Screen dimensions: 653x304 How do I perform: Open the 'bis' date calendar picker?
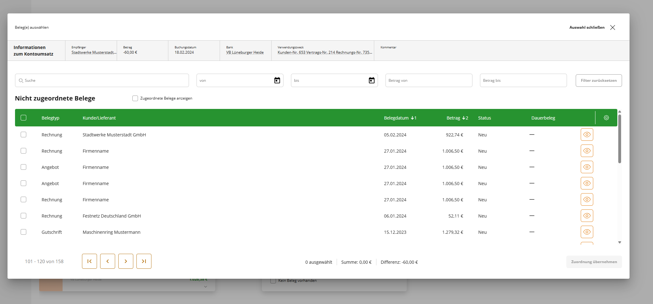[x=372, y=81]
